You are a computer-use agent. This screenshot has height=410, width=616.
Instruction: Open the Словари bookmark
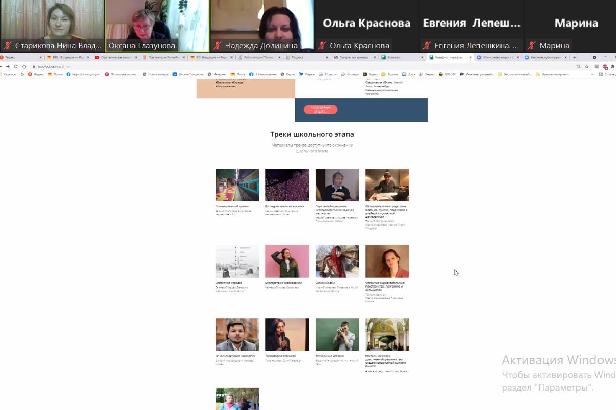[350, 74]
